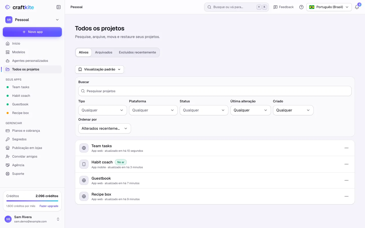The width and height of the screenshot is (365, 228).
Task: Click the 2.096 créditos text
Action: click(47, 196)
